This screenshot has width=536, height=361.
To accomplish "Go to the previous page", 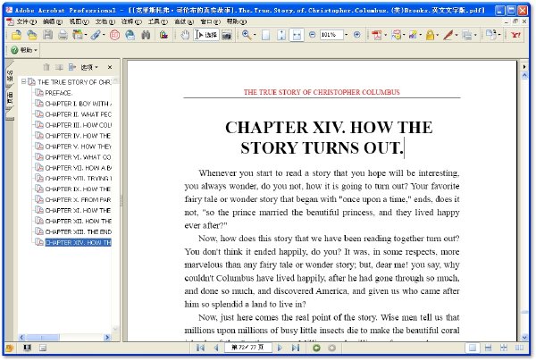I will (216, 348).
